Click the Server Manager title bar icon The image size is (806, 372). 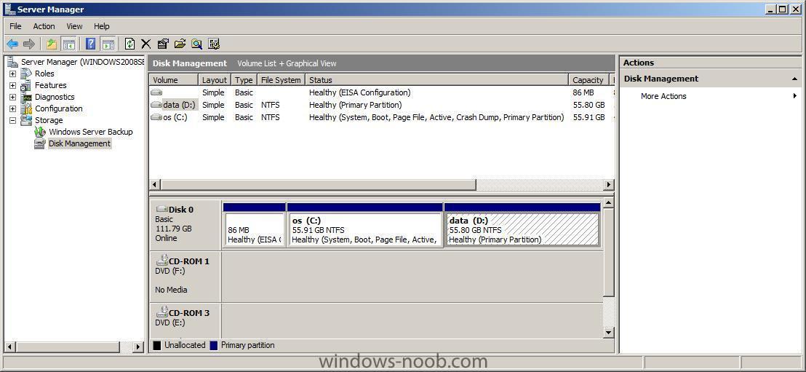point(9,9)
